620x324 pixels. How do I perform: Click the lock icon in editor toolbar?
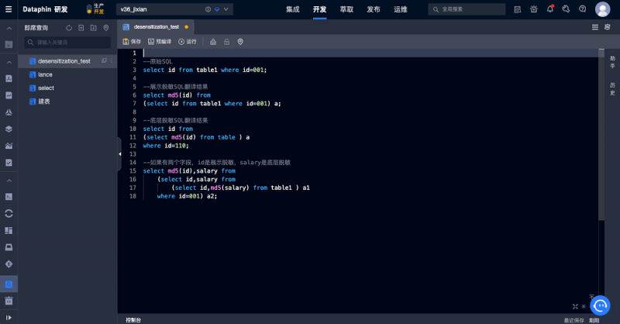(x=226, y=42)
